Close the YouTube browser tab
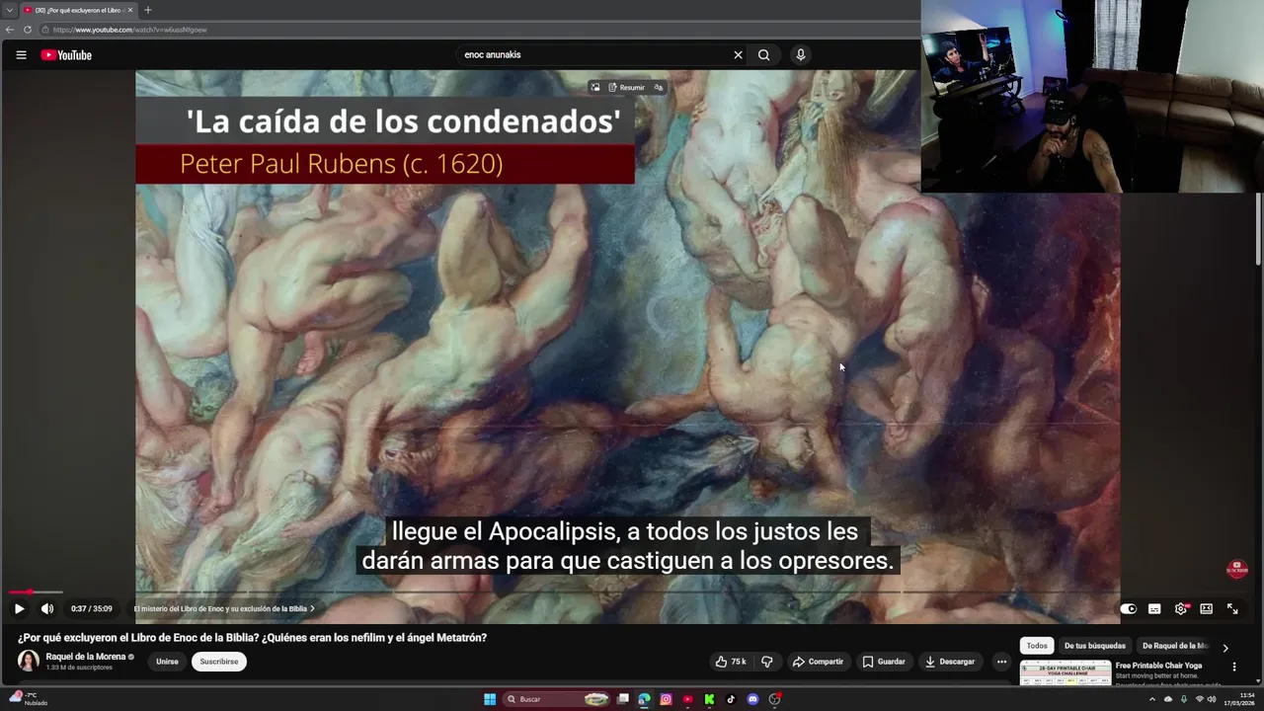Image resolution: width=1264 pixels, height=711 pixels. tap(130, 10)
